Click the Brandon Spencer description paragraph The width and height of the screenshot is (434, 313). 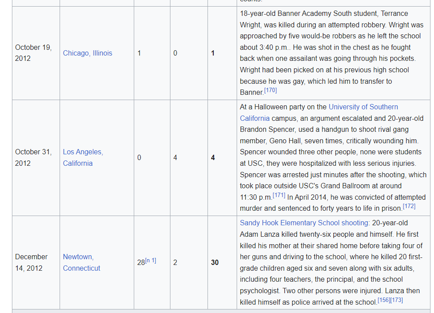(x=333, y=157)
